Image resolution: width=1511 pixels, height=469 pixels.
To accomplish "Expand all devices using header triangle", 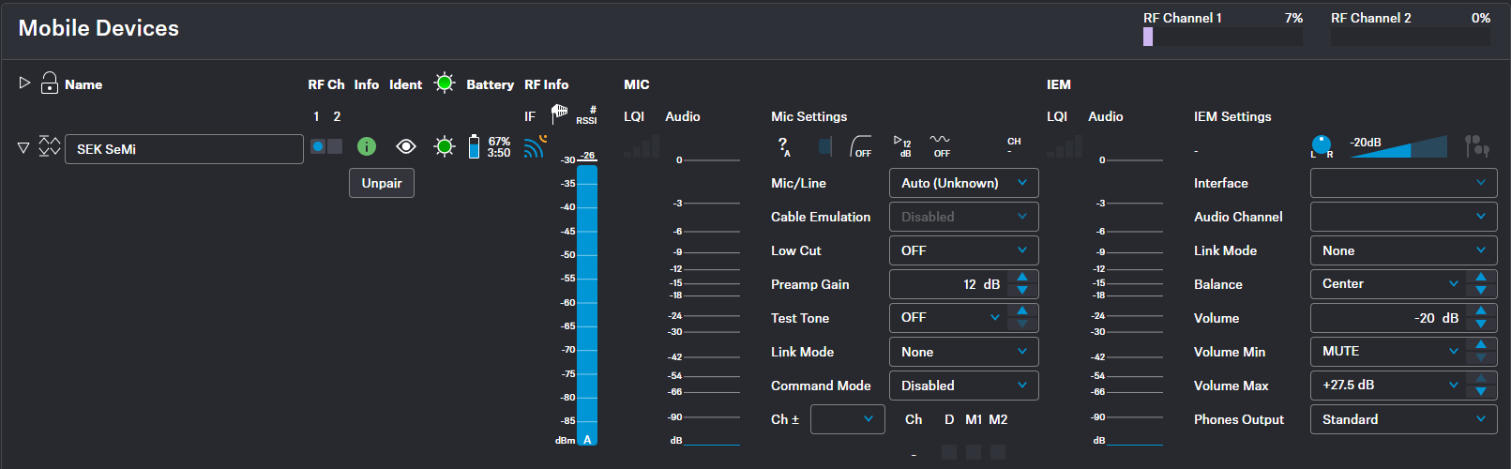I will coord(25,83).
